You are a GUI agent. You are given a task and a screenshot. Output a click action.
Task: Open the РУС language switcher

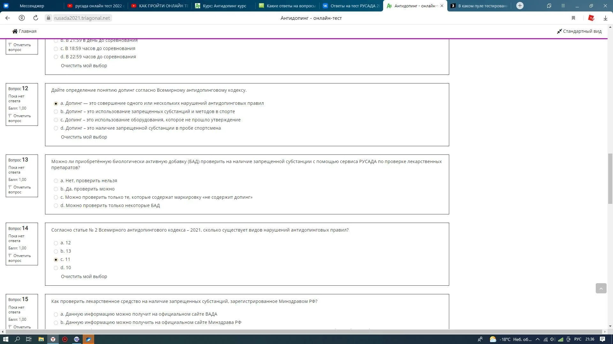coord(578,339)
